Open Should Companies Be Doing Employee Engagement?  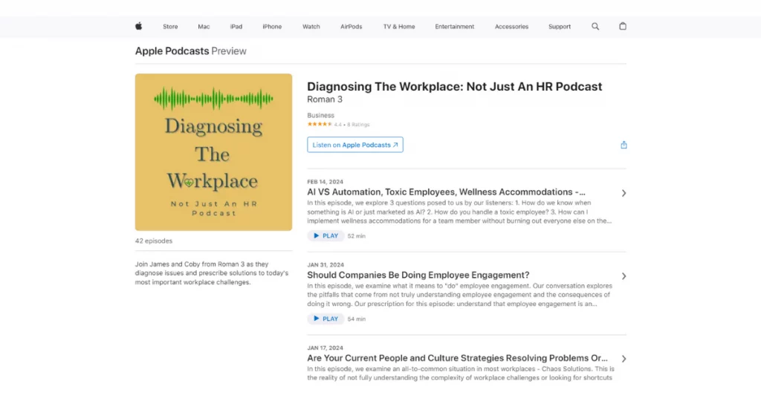click(x=418, y=275)
